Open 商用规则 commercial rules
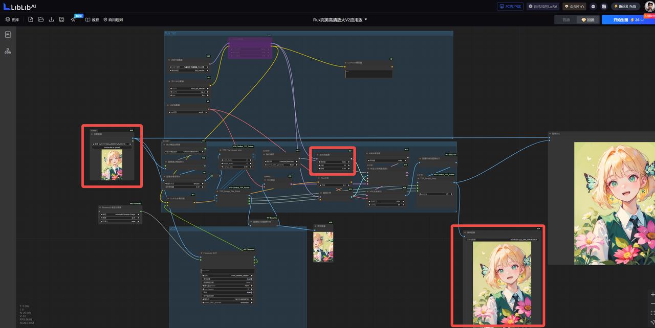Screen dimensions: 655x328 tap(113, 19)
